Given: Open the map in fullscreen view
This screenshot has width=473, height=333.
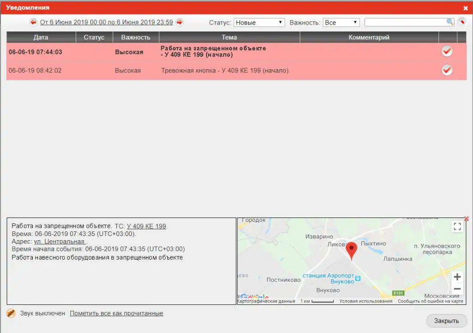Looking at the screenshot, I should tap(457, 226).
